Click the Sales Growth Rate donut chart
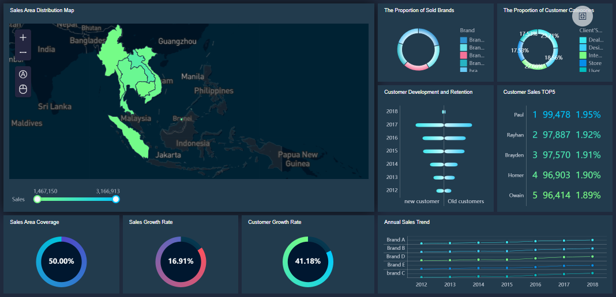Screen dimensions: 616x297 (x=181, y=261)
